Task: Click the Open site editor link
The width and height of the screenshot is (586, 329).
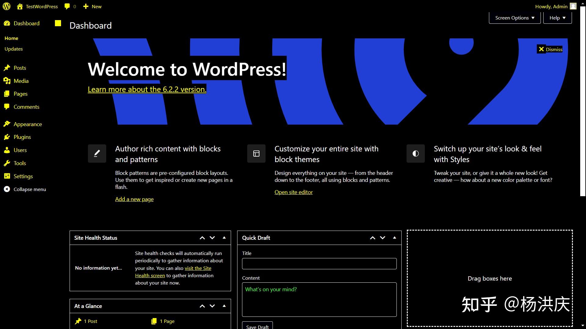Action: point(293,192)
